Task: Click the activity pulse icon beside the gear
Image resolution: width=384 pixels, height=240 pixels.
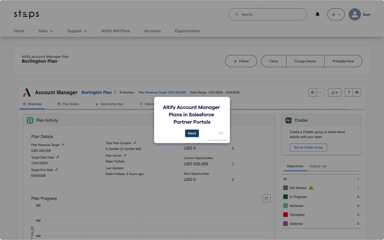Action: tap(320, 93)
